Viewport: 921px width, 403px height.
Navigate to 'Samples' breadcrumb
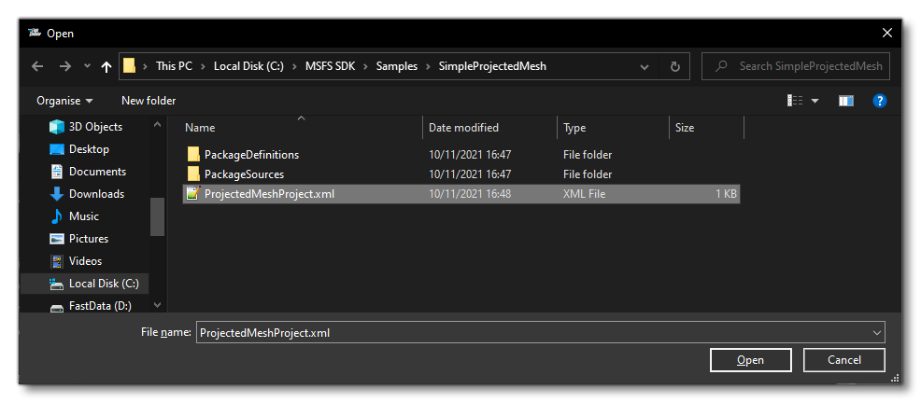pos(398,66)
